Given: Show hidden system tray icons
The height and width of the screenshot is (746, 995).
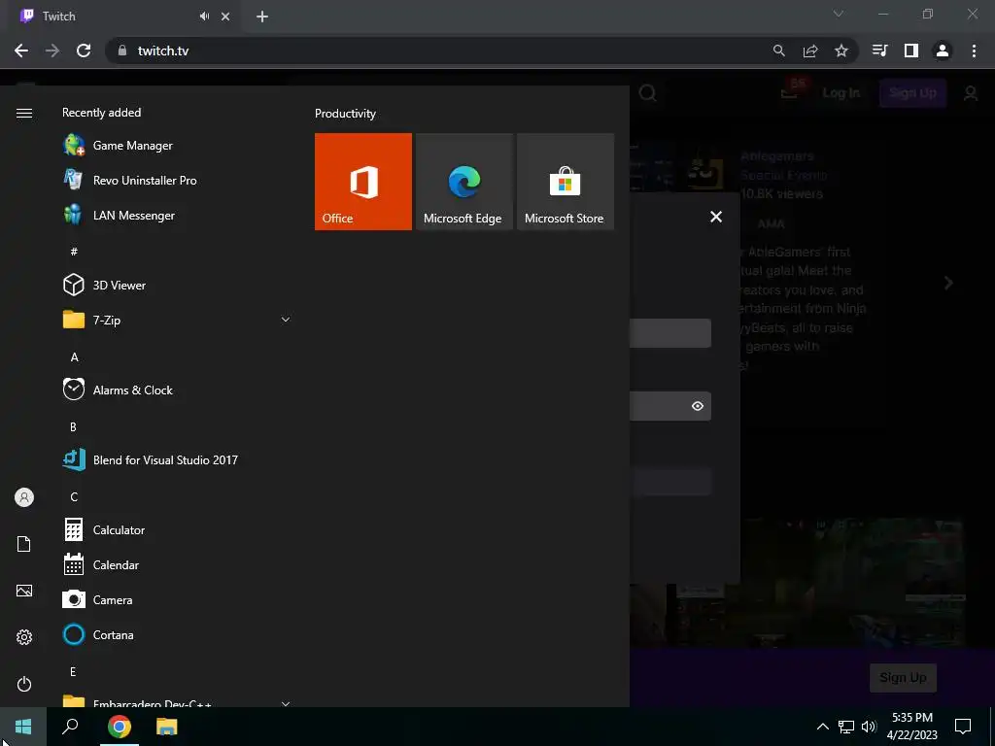Looking at the screenshot, I should (822, 727).
